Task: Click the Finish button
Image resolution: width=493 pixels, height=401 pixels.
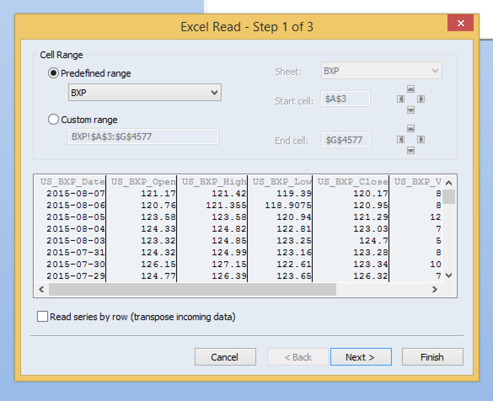Action: 432,357
